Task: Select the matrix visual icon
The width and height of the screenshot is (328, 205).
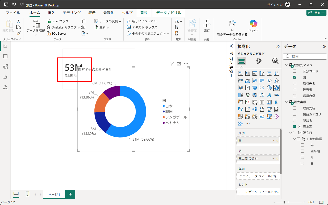Action: tap(269, 102)
